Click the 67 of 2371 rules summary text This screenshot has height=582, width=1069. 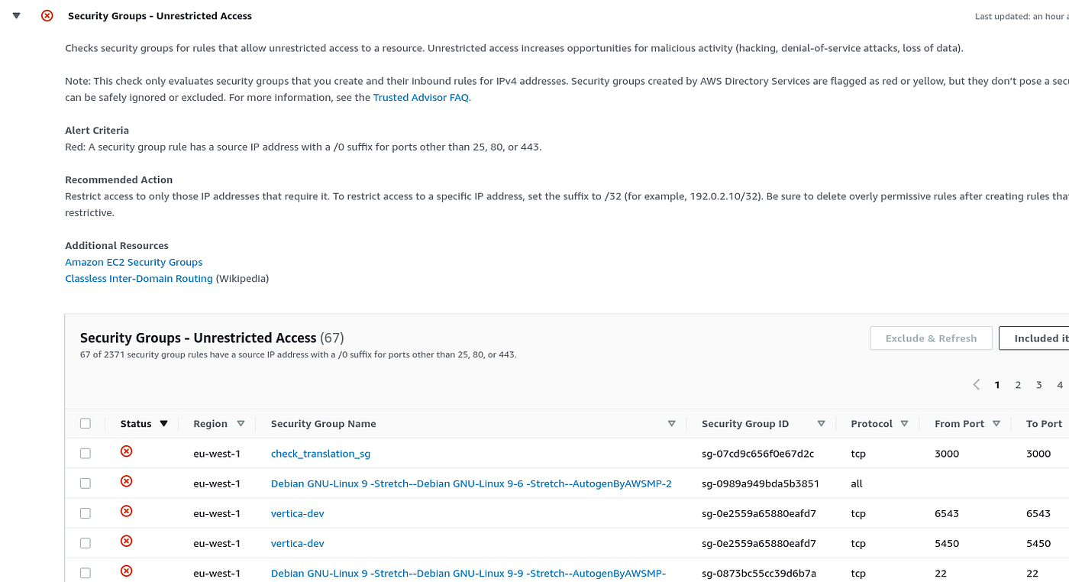299,355
